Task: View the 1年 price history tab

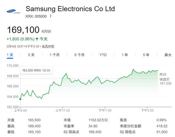Action: pyautogui.click(x=125, y=55)
